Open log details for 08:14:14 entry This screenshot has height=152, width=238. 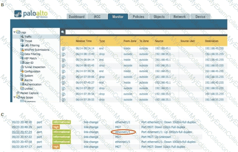pyautogui.click(x=63, y=49)
